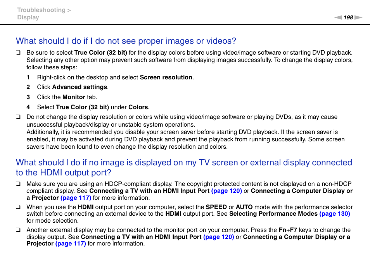Open page 120 link in HDCP paragraph

[x=226, y=191]
